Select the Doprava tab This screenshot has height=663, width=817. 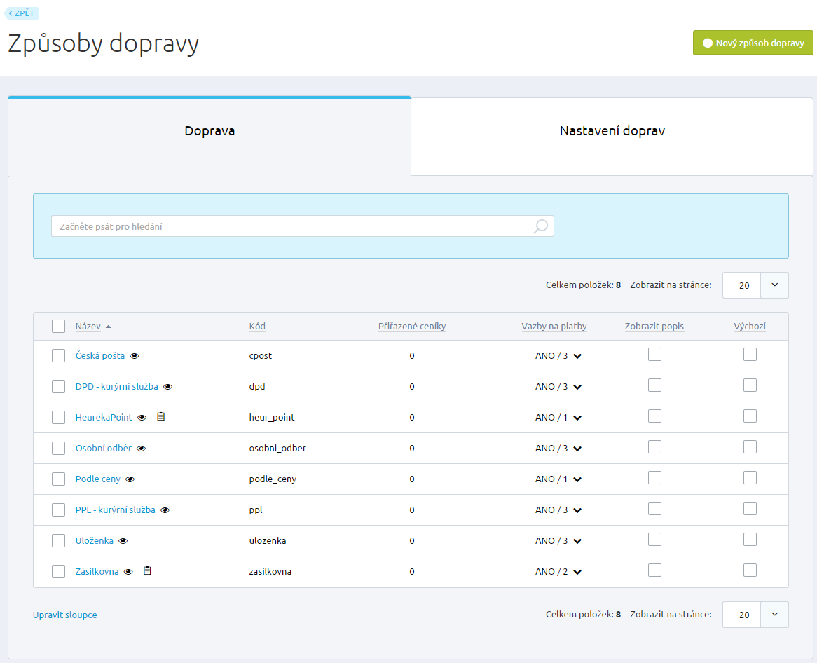point(210,137)
